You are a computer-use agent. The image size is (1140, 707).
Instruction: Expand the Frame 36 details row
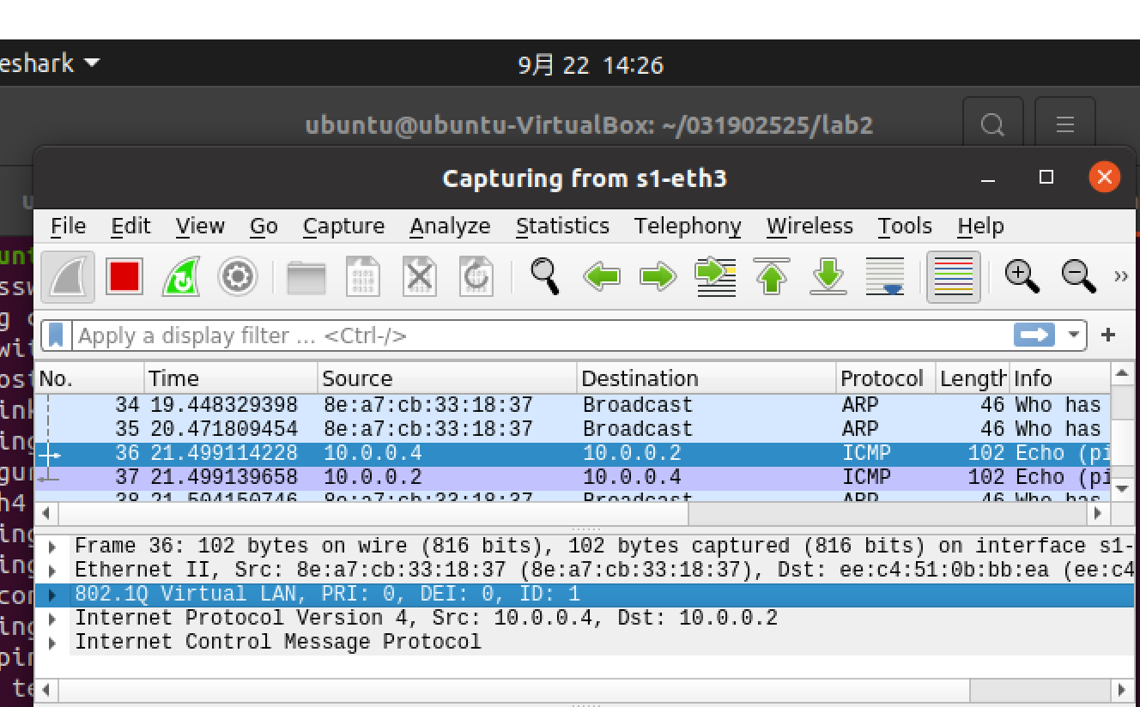coord(54,547)
